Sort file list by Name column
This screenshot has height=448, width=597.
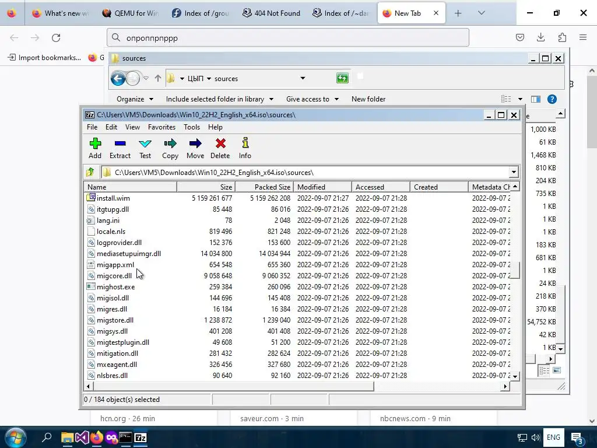click(130, 187)
